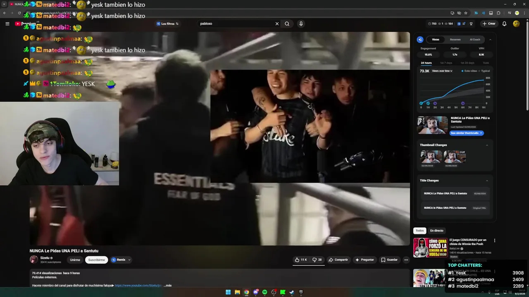Click the blue IQ icon in top stats bar
The width and height of the screenshot is (529, 297).
459,24
